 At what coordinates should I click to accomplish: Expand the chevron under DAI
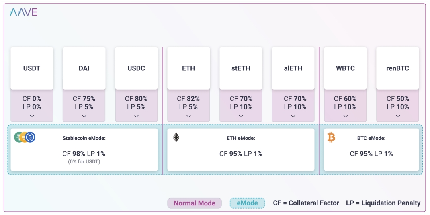(x=84, y=116)
